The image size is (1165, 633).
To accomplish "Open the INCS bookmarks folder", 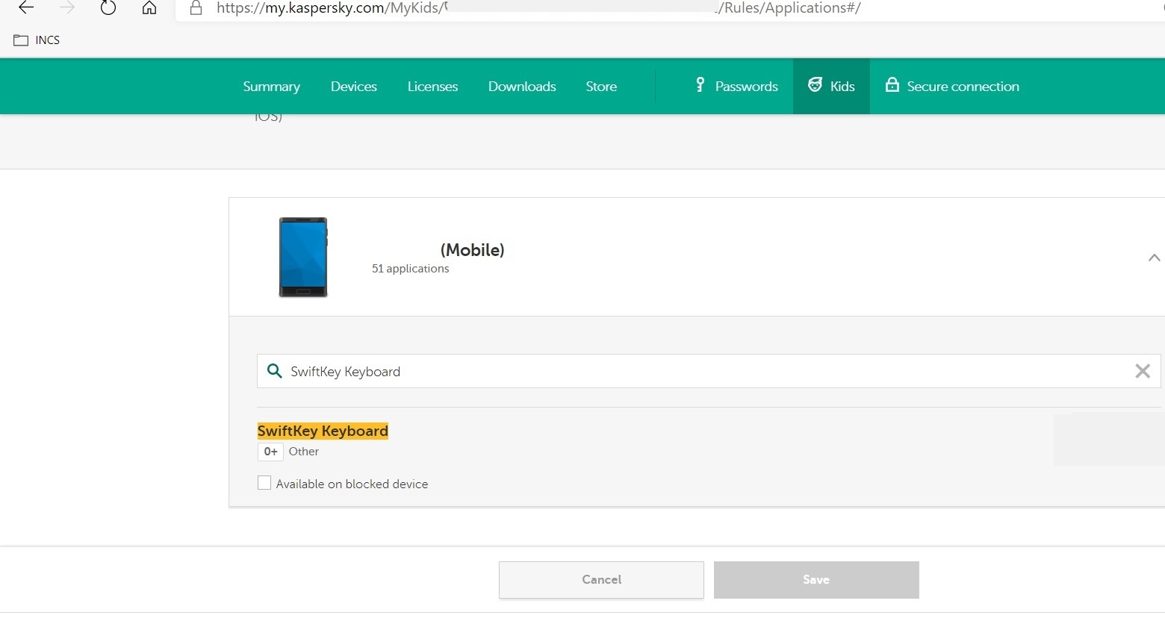I will tap(37, 40).
